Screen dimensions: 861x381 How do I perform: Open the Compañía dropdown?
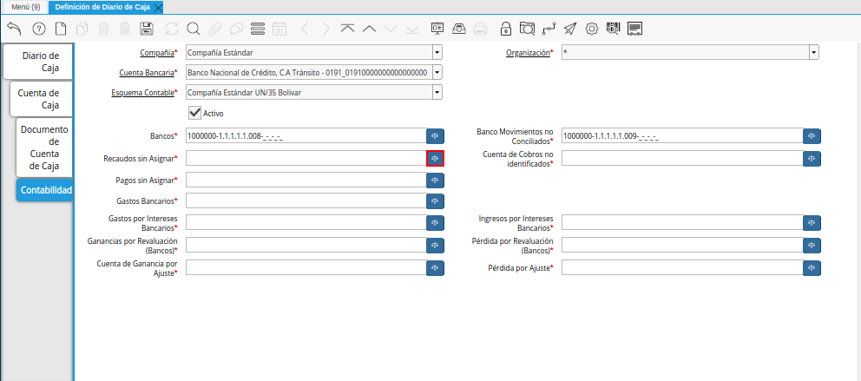tap(437, 53)
